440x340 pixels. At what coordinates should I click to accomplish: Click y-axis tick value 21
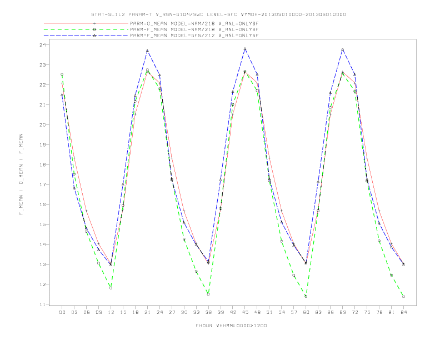click(x=44, y=104)
